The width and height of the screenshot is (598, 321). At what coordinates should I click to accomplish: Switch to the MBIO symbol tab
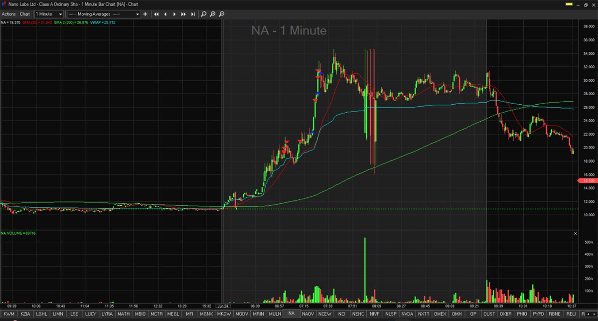point(140,314)
